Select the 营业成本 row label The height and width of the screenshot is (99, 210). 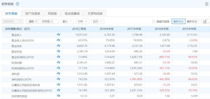(17, 46)
